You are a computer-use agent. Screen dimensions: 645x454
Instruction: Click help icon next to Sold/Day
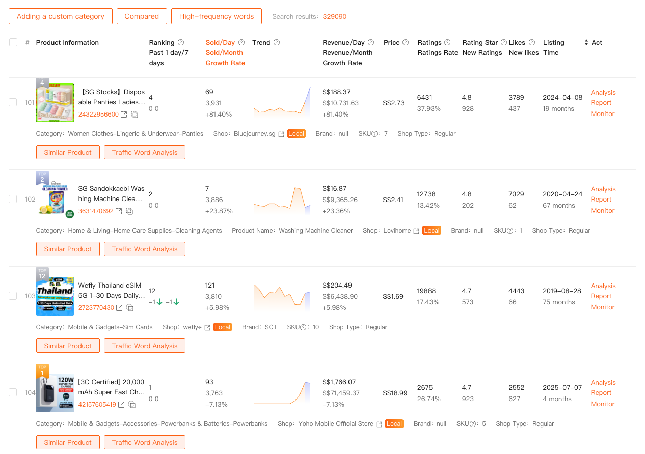[x=241, y=42]
